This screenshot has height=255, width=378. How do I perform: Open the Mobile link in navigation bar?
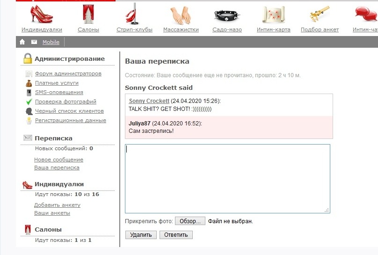[x=51, y=42]
